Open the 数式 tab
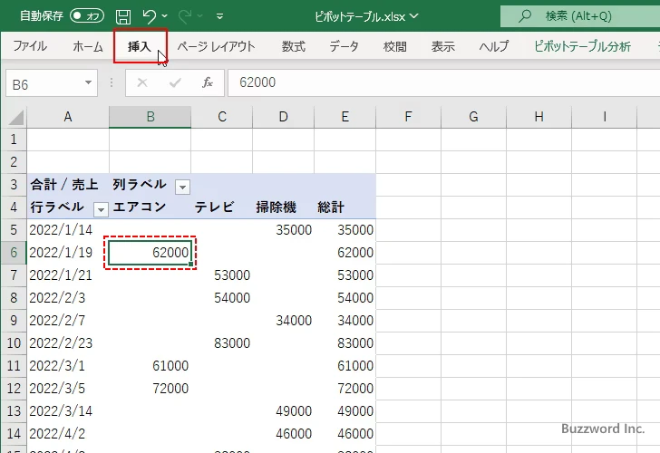This screenshot has height=453, width=660. pos(294,46)
